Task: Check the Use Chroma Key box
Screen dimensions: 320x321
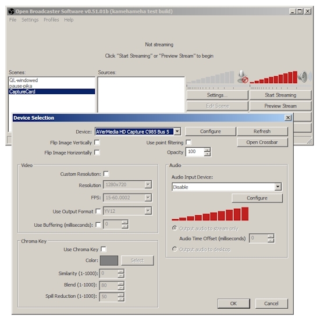Action: click(104, 249)
